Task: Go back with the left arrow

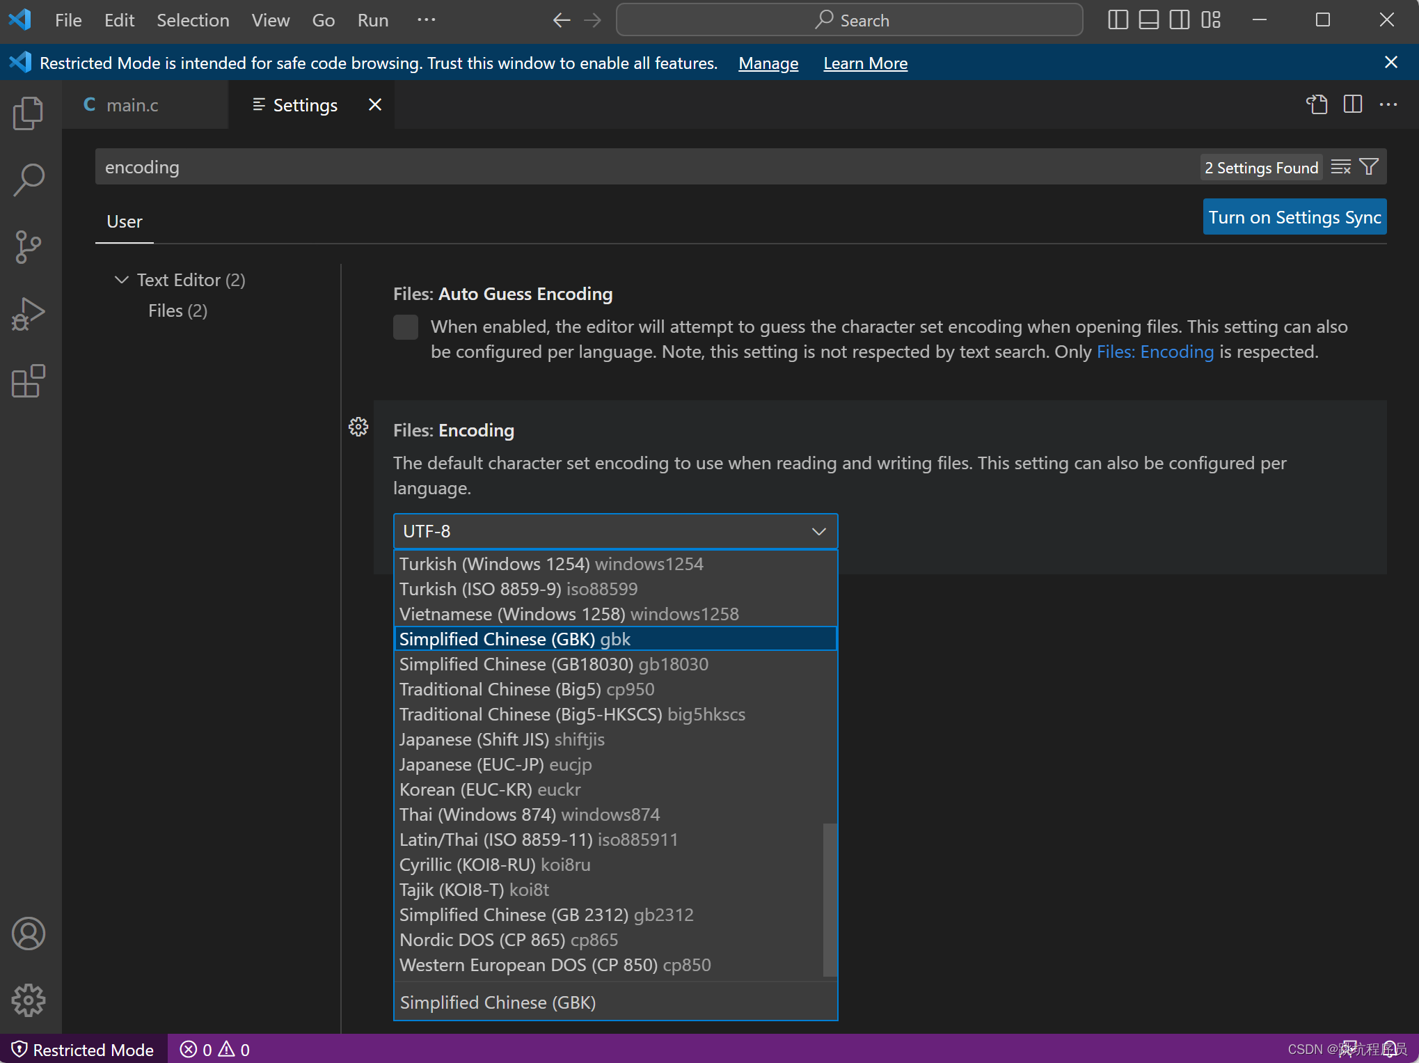Action: click(562, 20)
